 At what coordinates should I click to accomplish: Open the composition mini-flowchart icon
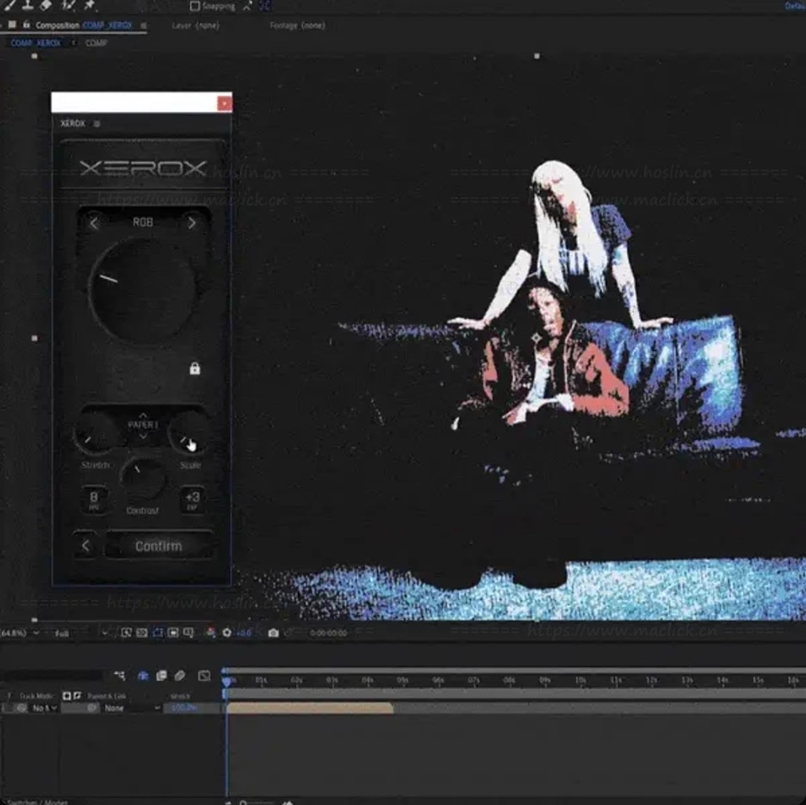click(x=120, y=676)
